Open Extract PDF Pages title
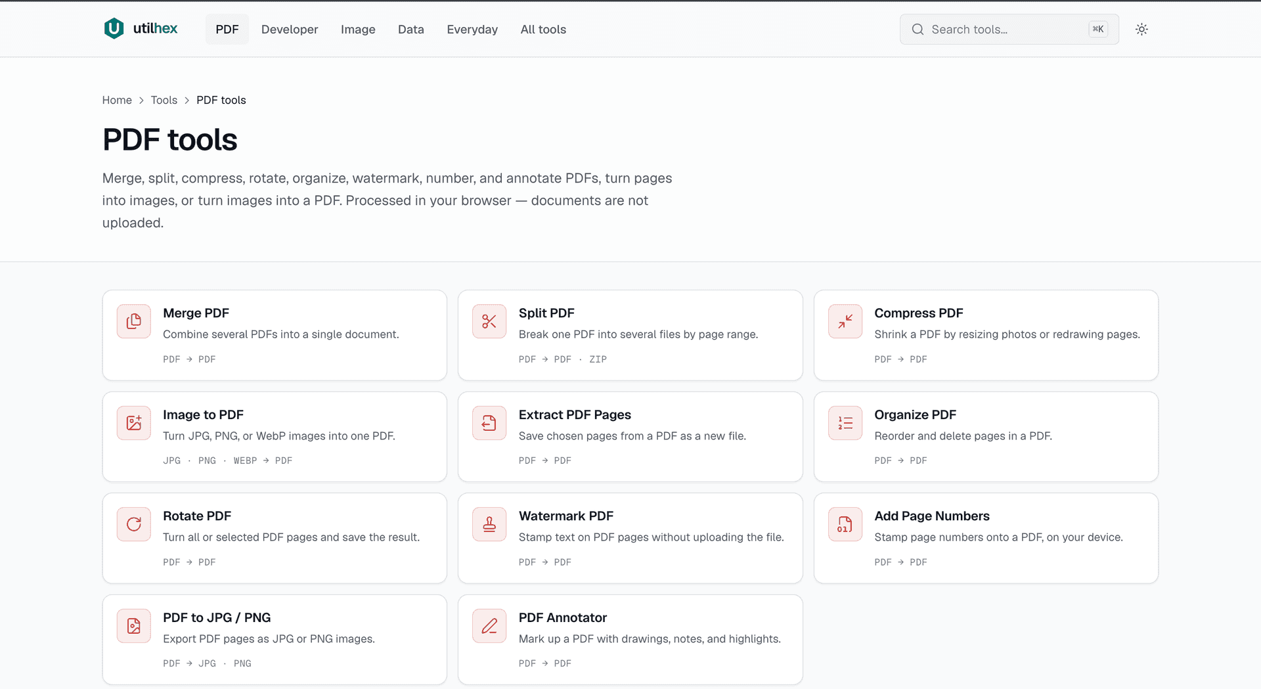 (575, 415)
